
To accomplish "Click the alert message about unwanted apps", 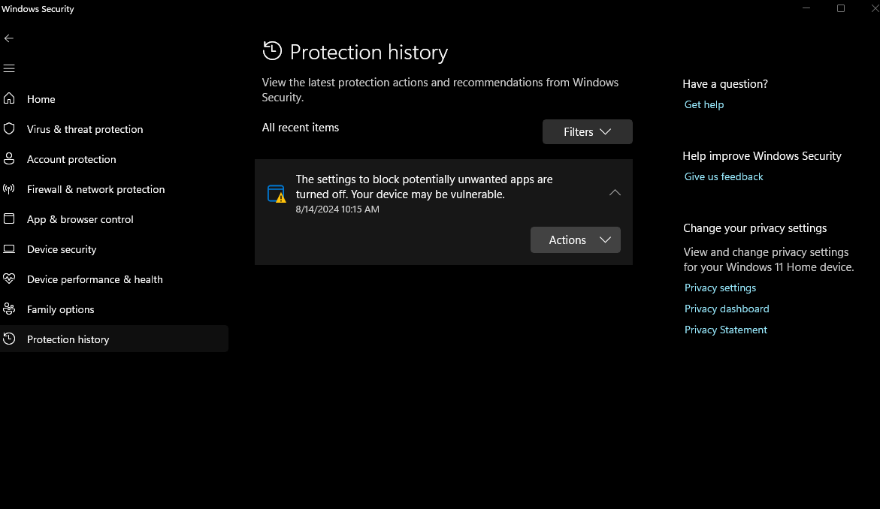I will [425, 187].
